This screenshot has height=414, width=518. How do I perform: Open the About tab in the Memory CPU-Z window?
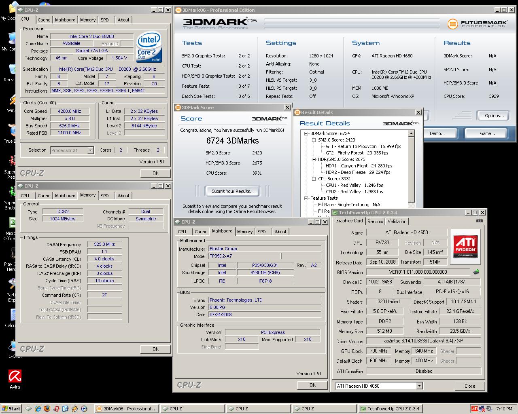click(123, 196)
